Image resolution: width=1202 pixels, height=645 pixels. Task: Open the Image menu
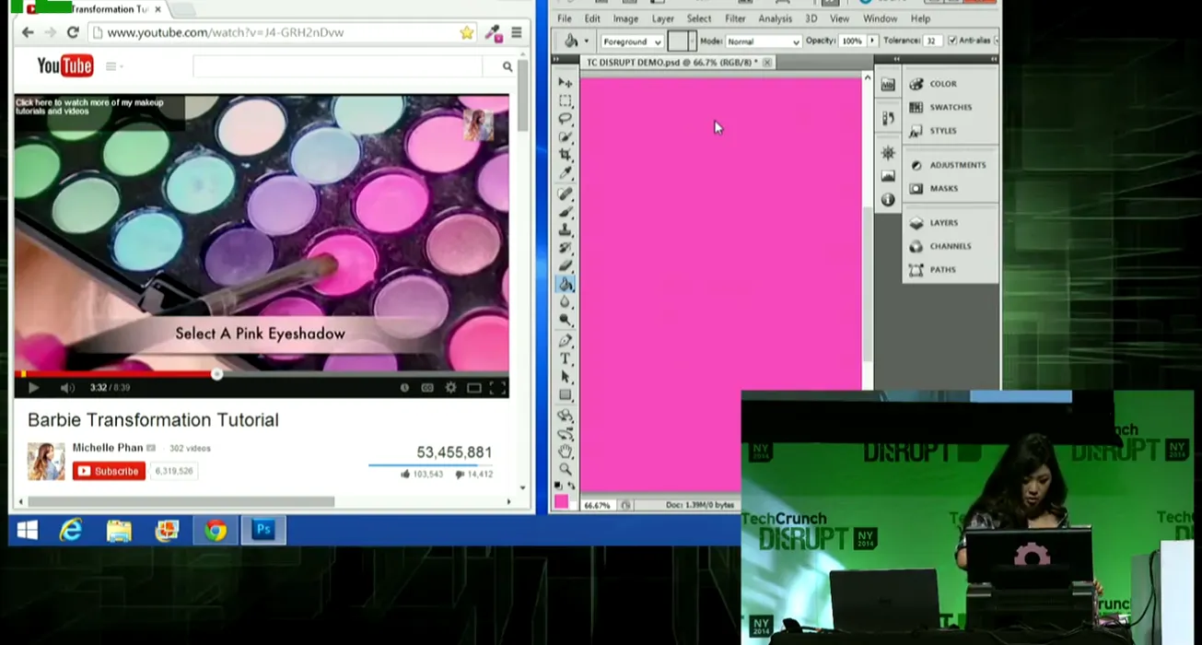[x=625, y=18]
